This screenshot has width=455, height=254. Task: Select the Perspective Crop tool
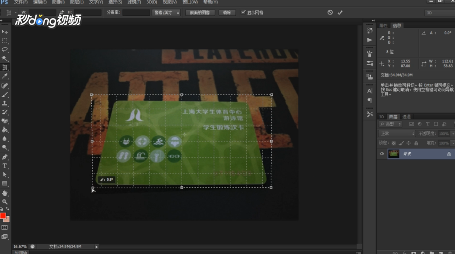coord(5,68)
